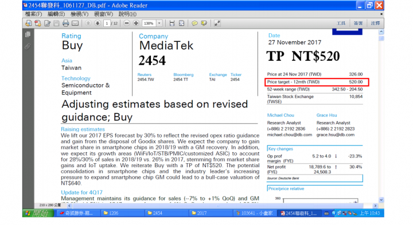Viewport: 413px width, 225px height.
Task: Open the 簽署 (Sign) pane
Action: point(358,23)
